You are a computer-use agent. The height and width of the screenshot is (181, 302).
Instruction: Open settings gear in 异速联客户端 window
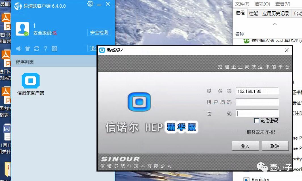point(90,4)
